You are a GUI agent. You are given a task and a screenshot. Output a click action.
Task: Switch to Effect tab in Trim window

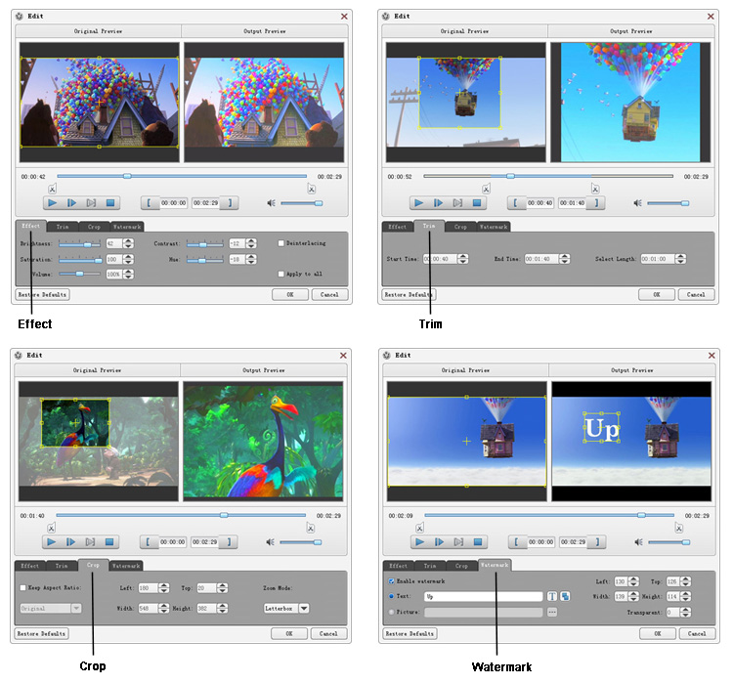(398, 227)
